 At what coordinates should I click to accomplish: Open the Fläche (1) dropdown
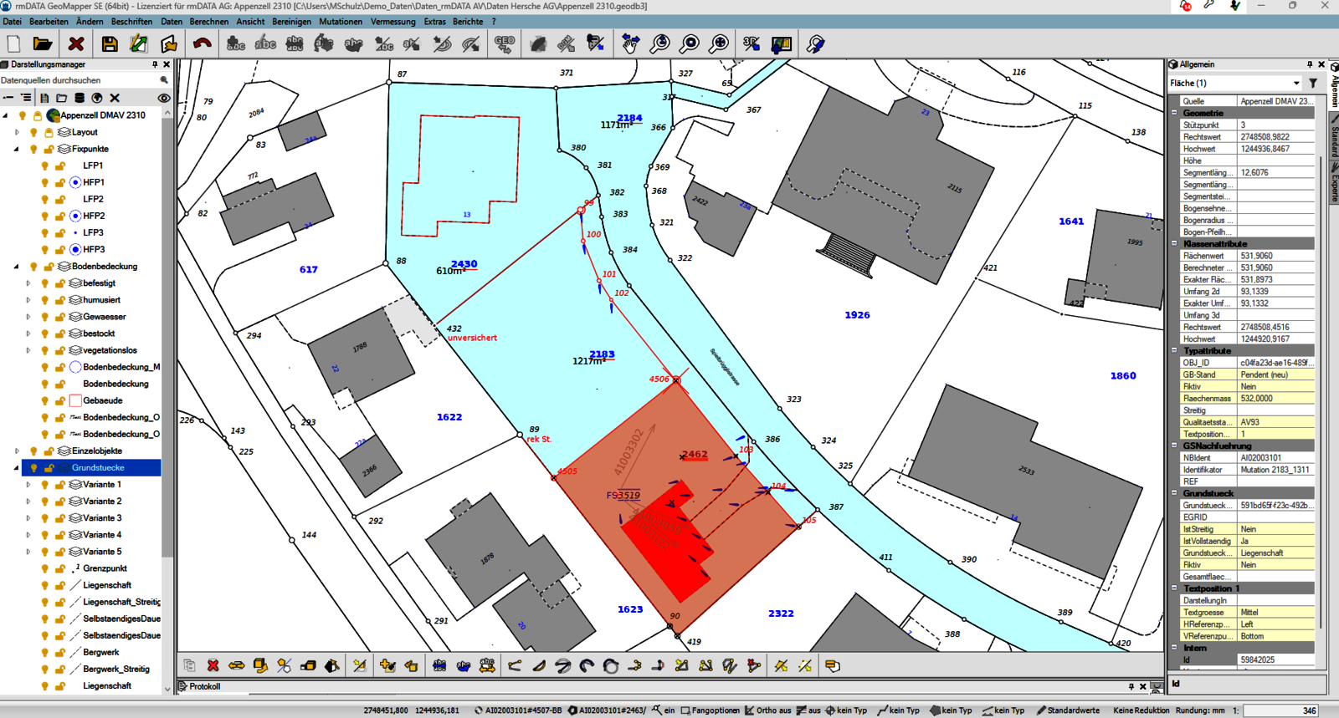click(x=1296, y=83)
